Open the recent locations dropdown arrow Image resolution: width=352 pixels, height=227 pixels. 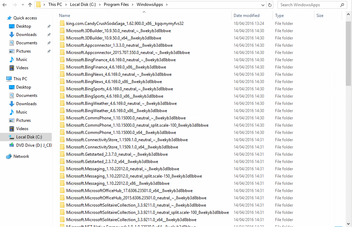point(23,5)
